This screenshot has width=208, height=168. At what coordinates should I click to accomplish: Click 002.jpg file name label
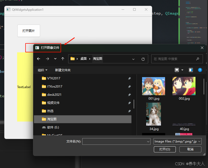[x=184, y=99]
